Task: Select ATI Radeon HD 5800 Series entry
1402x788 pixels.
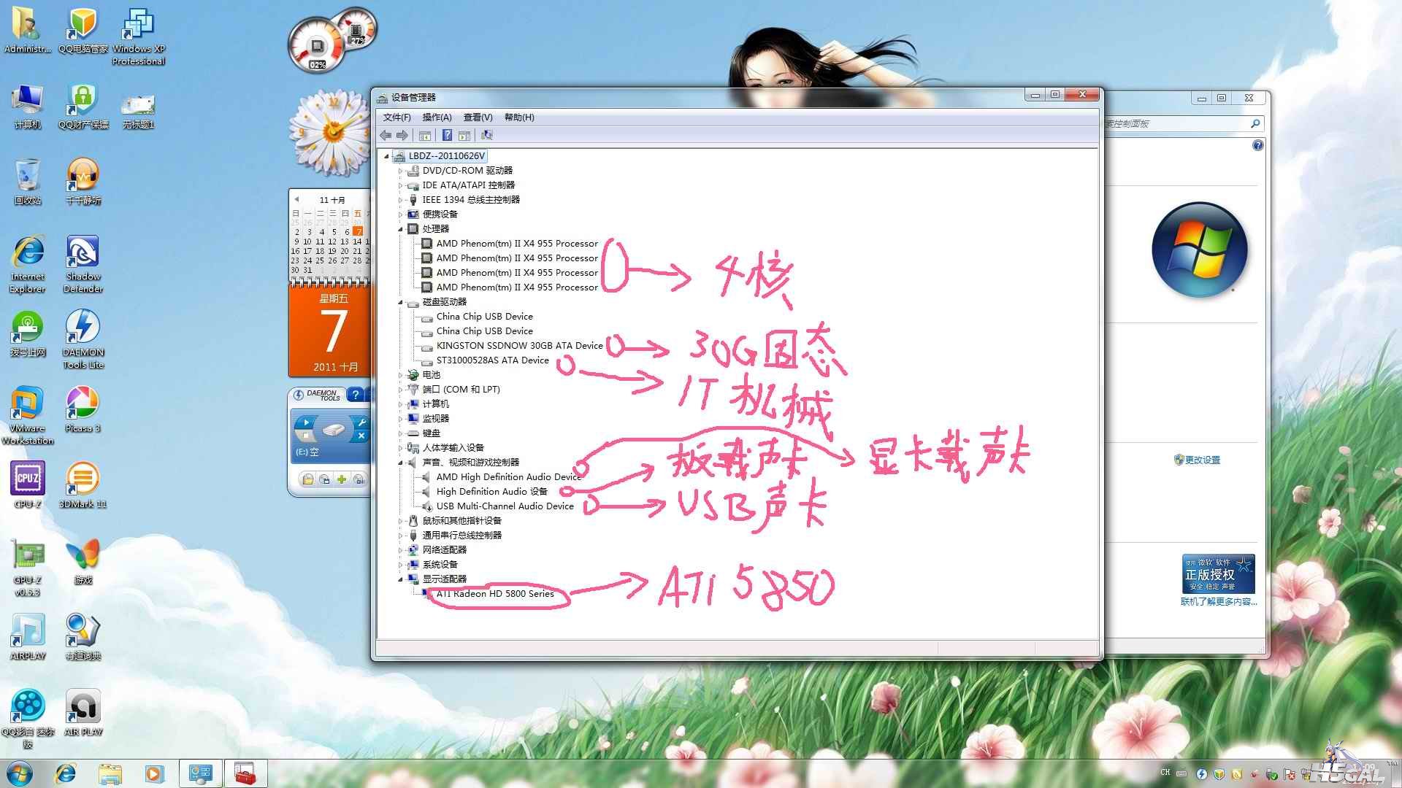Action: [494, 594]
